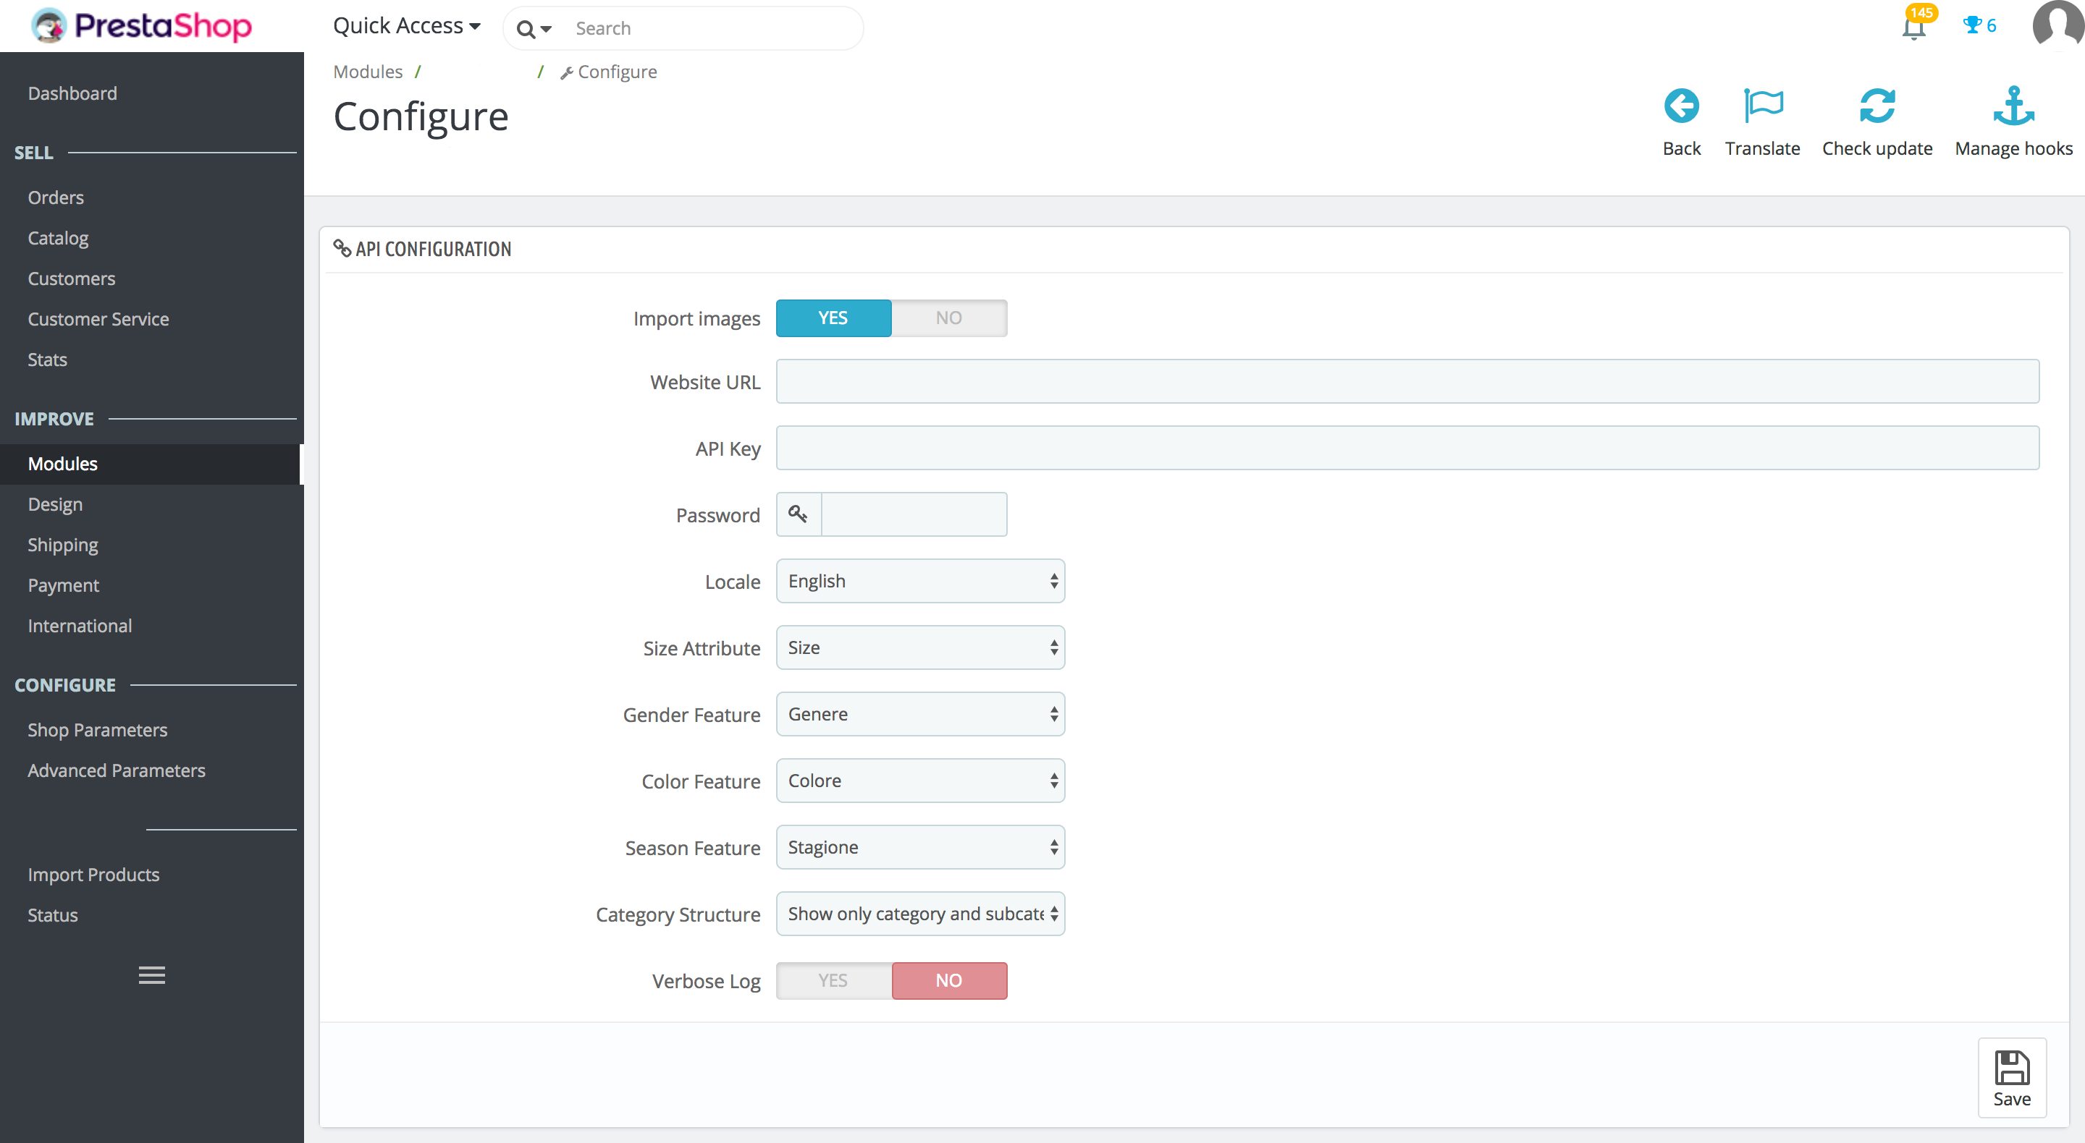Screen dimensions: 2085x1143
Task: Click the API Configuration link icon
Action: 342,247
